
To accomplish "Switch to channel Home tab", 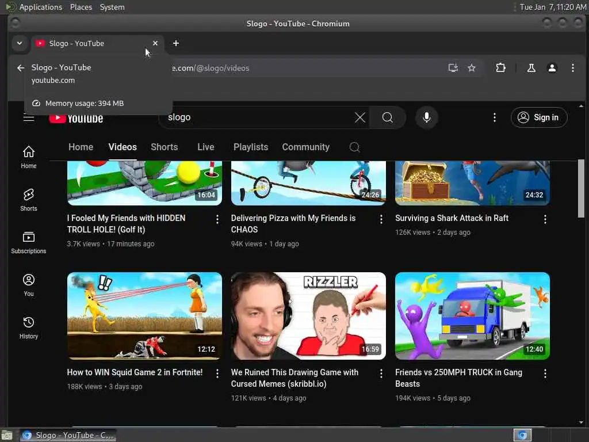I will coord(81,147).
